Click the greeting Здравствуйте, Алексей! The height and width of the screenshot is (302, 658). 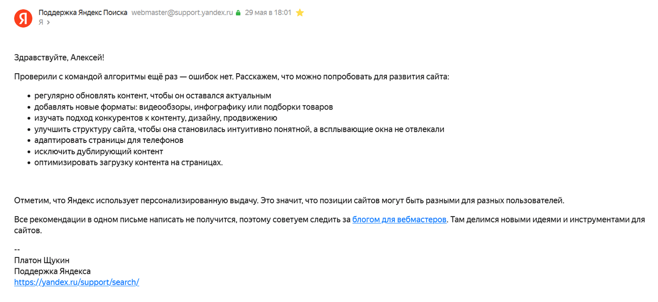tap(59, 58)
